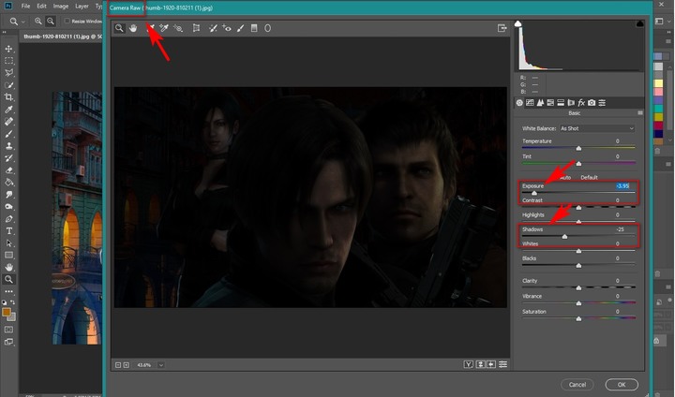This screenshot has height=397, width=675.
Task: Click the zoom out minus button
Action: coord(118,365)
